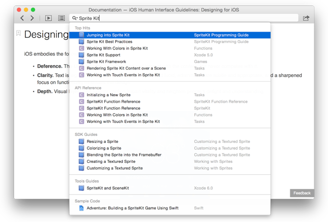The height and width of the screenshot is (222, 328).
Task: Click the Sample Code section header
Action: pos(87,201)
